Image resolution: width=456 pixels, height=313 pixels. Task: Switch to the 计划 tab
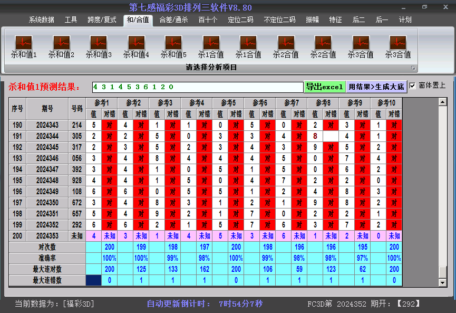pyautogui.click(x=405, y=20)
